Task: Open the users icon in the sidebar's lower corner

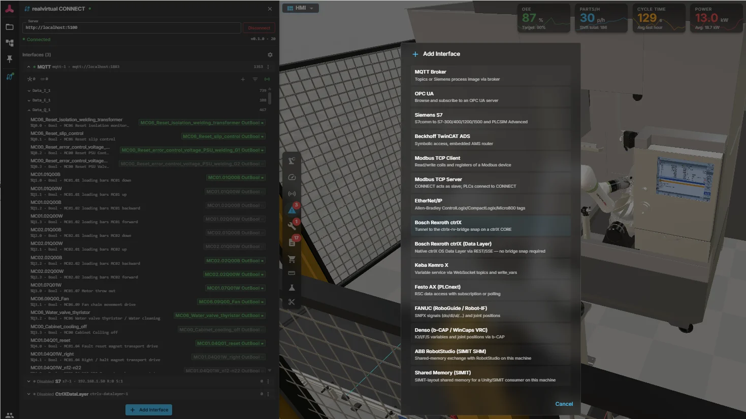Action: point(9,414)
